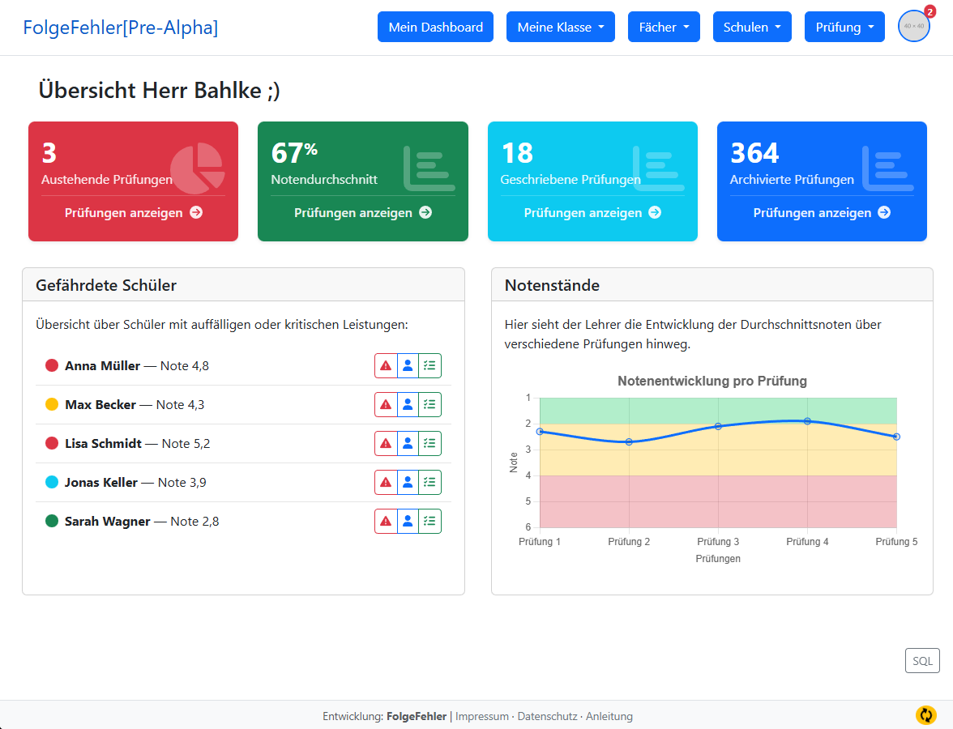The width and height of the screenshot is (953, 729).
Task: Open the user avatar with notification badge
Action: click(x=913, y=27)
